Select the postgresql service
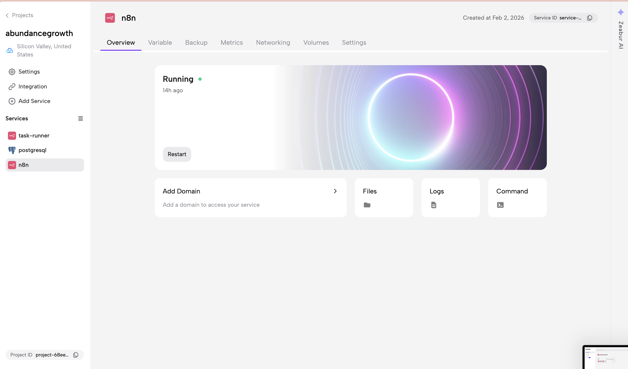628x369 pixels. 32,150
